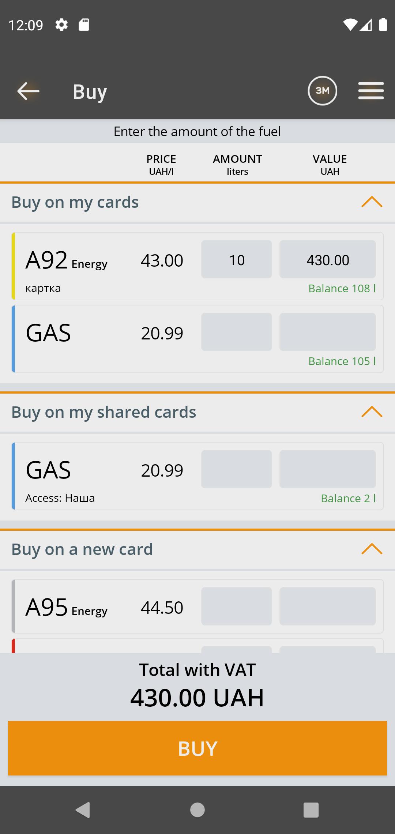Viewport: 395px width, 834px height.
Task: Tap the SD card status icon
Action: point(84,25)
